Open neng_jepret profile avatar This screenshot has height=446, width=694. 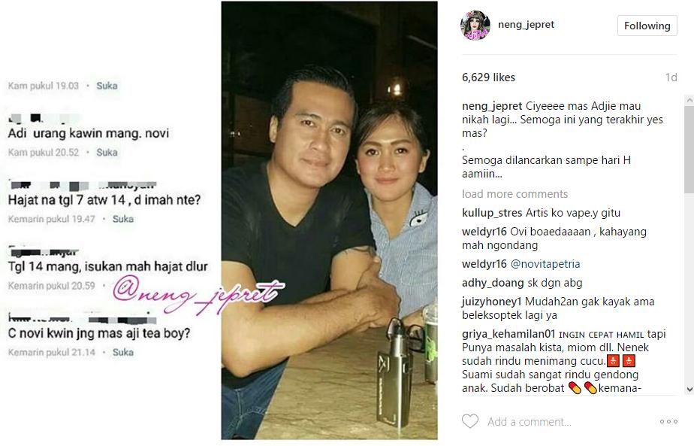click(x=475, y=26)
